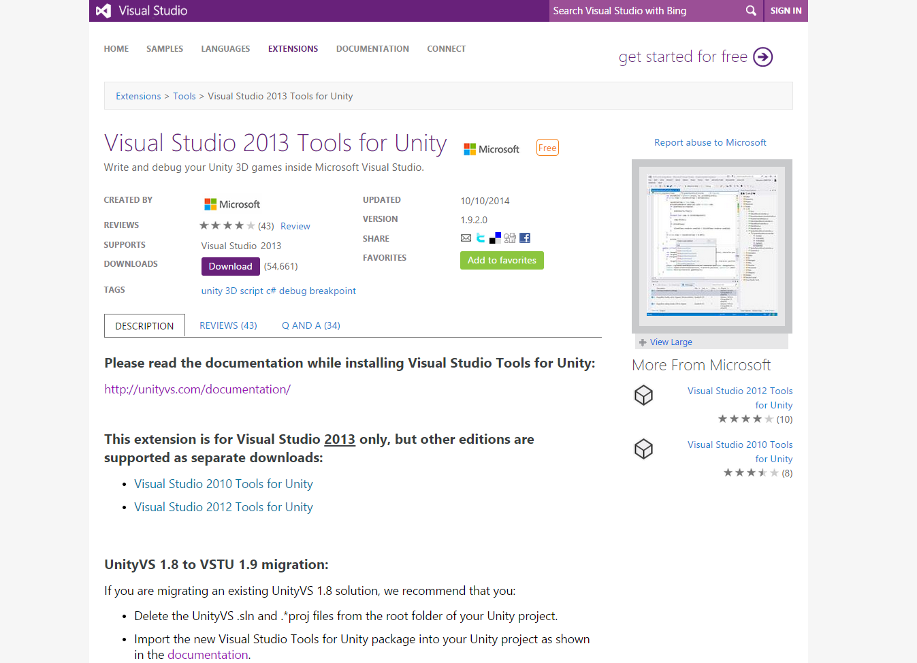Click the Extensions breadcrumb link
The image size is (917, 663).
(x=138, y=96)
